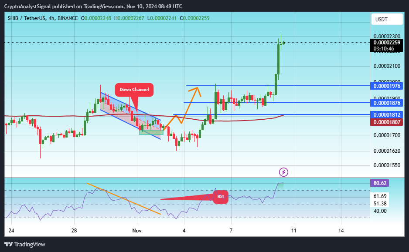Click the date label 7 on time axis
This screenshot has width=409, height=252.
point(231,231)
